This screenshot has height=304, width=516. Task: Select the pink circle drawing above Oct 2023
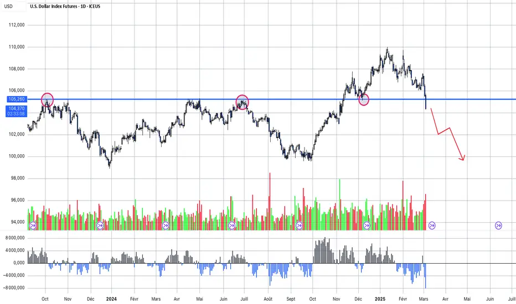48,99
